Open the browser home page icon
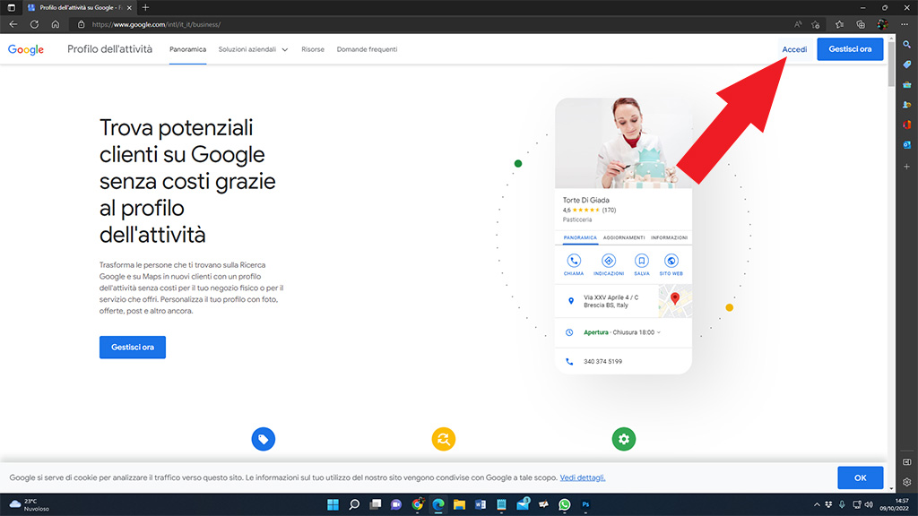Image resolution: width=918 pixels, height=516 pixels. [55, 24]
